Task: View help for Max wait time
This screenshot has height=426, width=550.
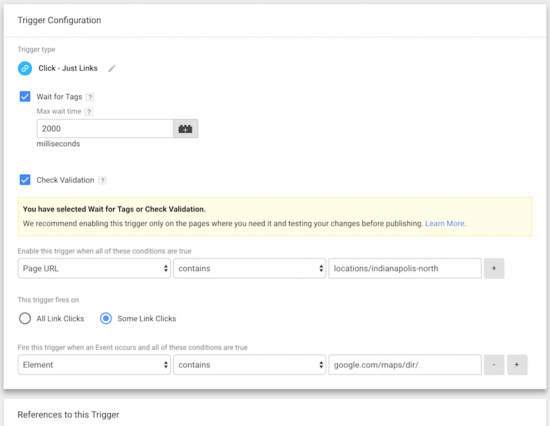Action: click(x=89, y=111)
